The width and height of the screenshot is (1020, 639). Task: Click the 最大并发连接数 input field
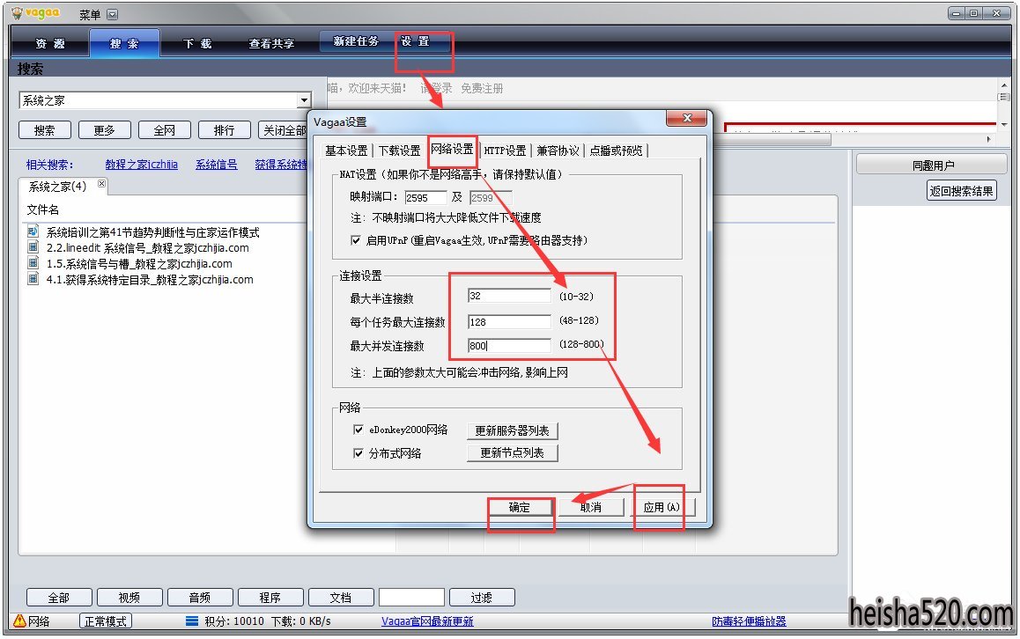[509, 346]
